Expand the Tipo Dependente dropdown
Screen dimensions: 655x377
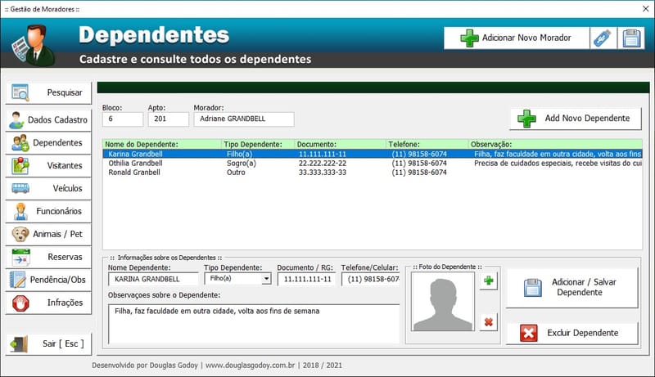pos(265,279)
